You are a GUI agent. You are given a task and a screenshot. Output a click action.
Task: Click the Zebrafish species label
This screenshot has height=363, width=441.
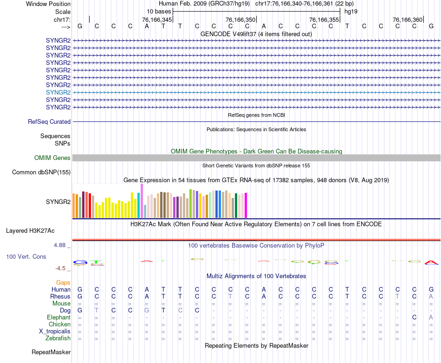(58, 338)
